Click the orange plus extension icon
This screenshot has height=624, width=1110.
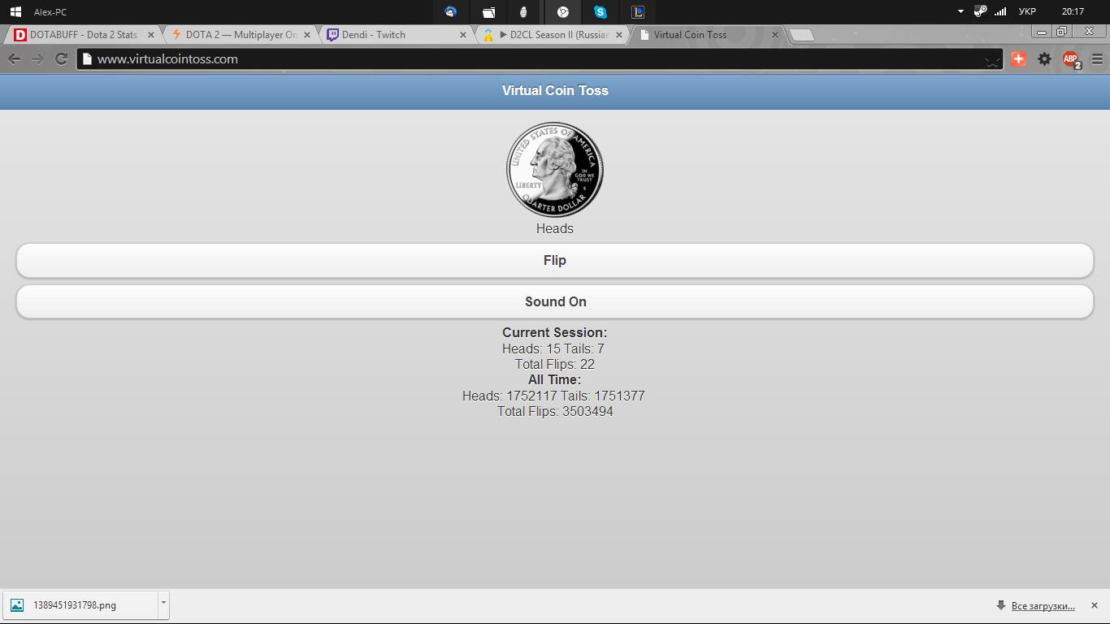coord(1019,58)
